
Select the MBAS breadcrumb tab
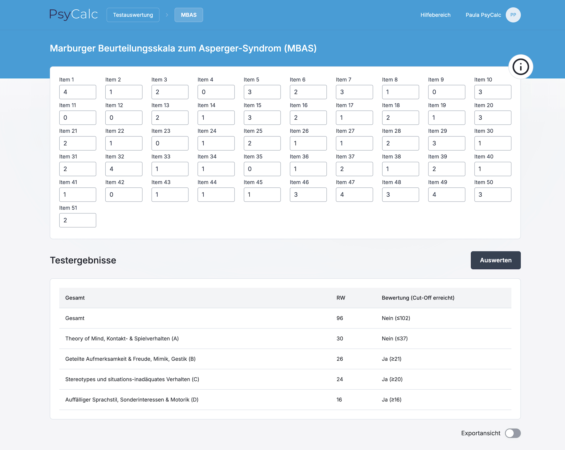pyautogui.click(x=189, y=15)
